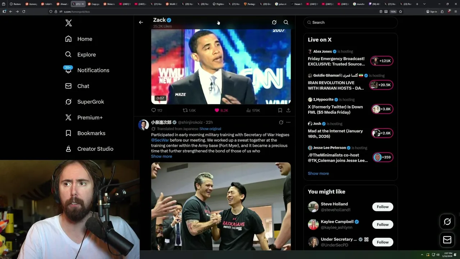Click volume icon in system tray
Screen dimensions: 460x259
click(x=438, y=255)
